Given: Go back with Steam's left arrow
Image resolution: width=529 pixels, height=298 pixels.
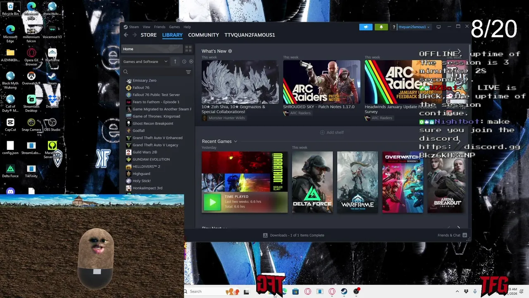Looking at the screenshot, I should pos(126,35).
